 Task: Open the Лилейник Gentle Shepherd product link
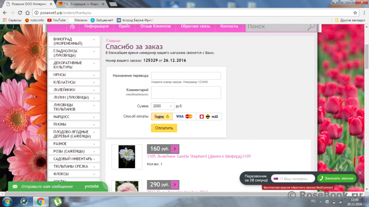199,156
